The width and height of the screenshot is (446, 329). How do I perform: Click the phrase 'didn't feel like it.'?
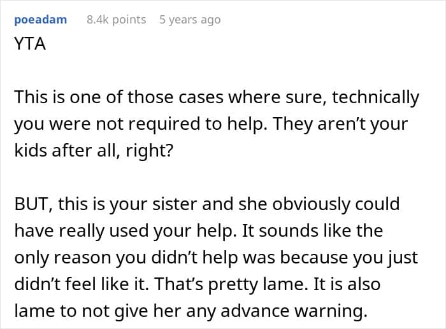click(x=82, y=284)
